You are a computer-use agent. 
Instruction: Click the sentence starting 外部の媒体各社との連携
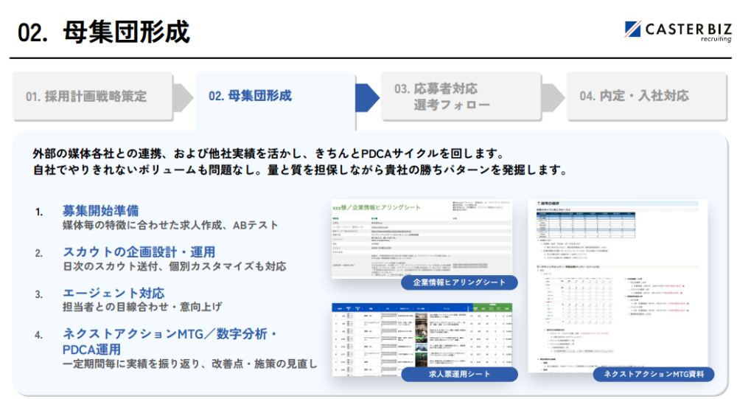point(268,154)
